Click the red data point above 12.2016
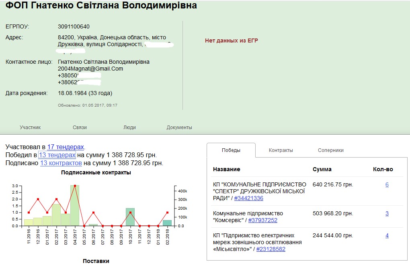 tap(38, 199)
